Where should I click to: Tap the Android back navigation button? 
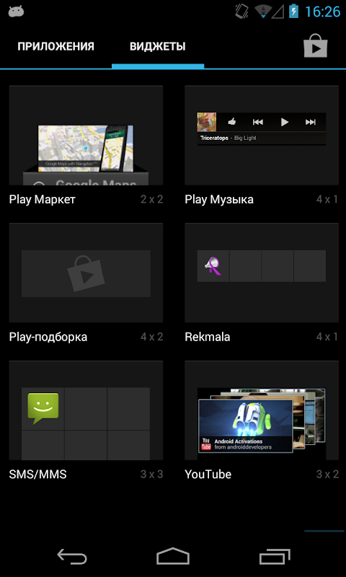point(72,556)
